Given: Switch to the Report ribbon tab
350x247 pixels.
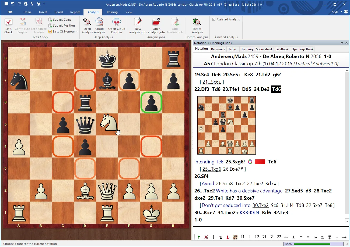Looking at the screenshot, I should (75, 12).
